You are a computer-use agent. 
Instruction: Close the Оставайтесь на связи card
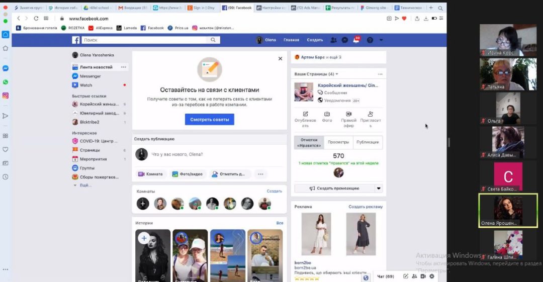(280, 59)
